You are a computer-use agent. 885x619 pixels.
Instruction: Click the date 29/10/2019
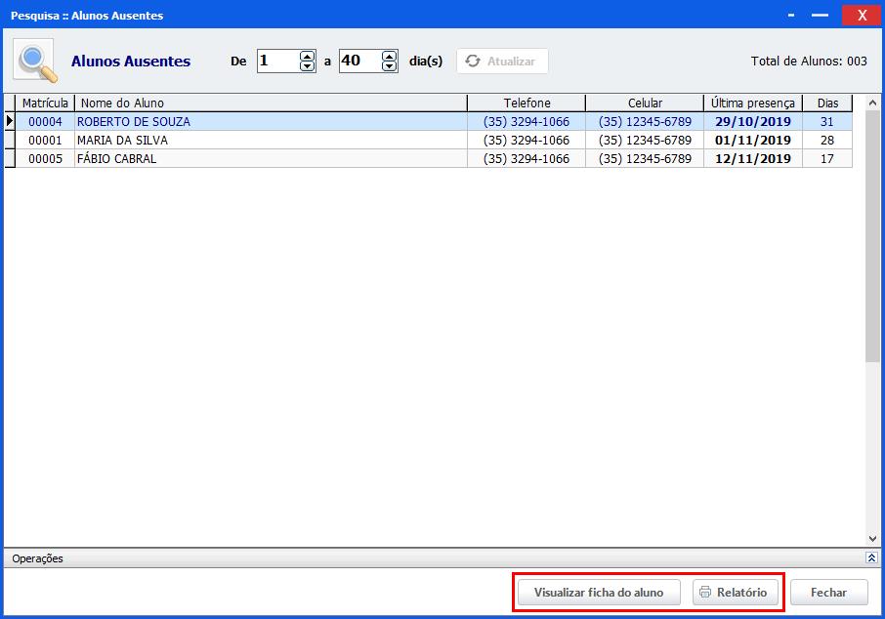coord(753,121)
